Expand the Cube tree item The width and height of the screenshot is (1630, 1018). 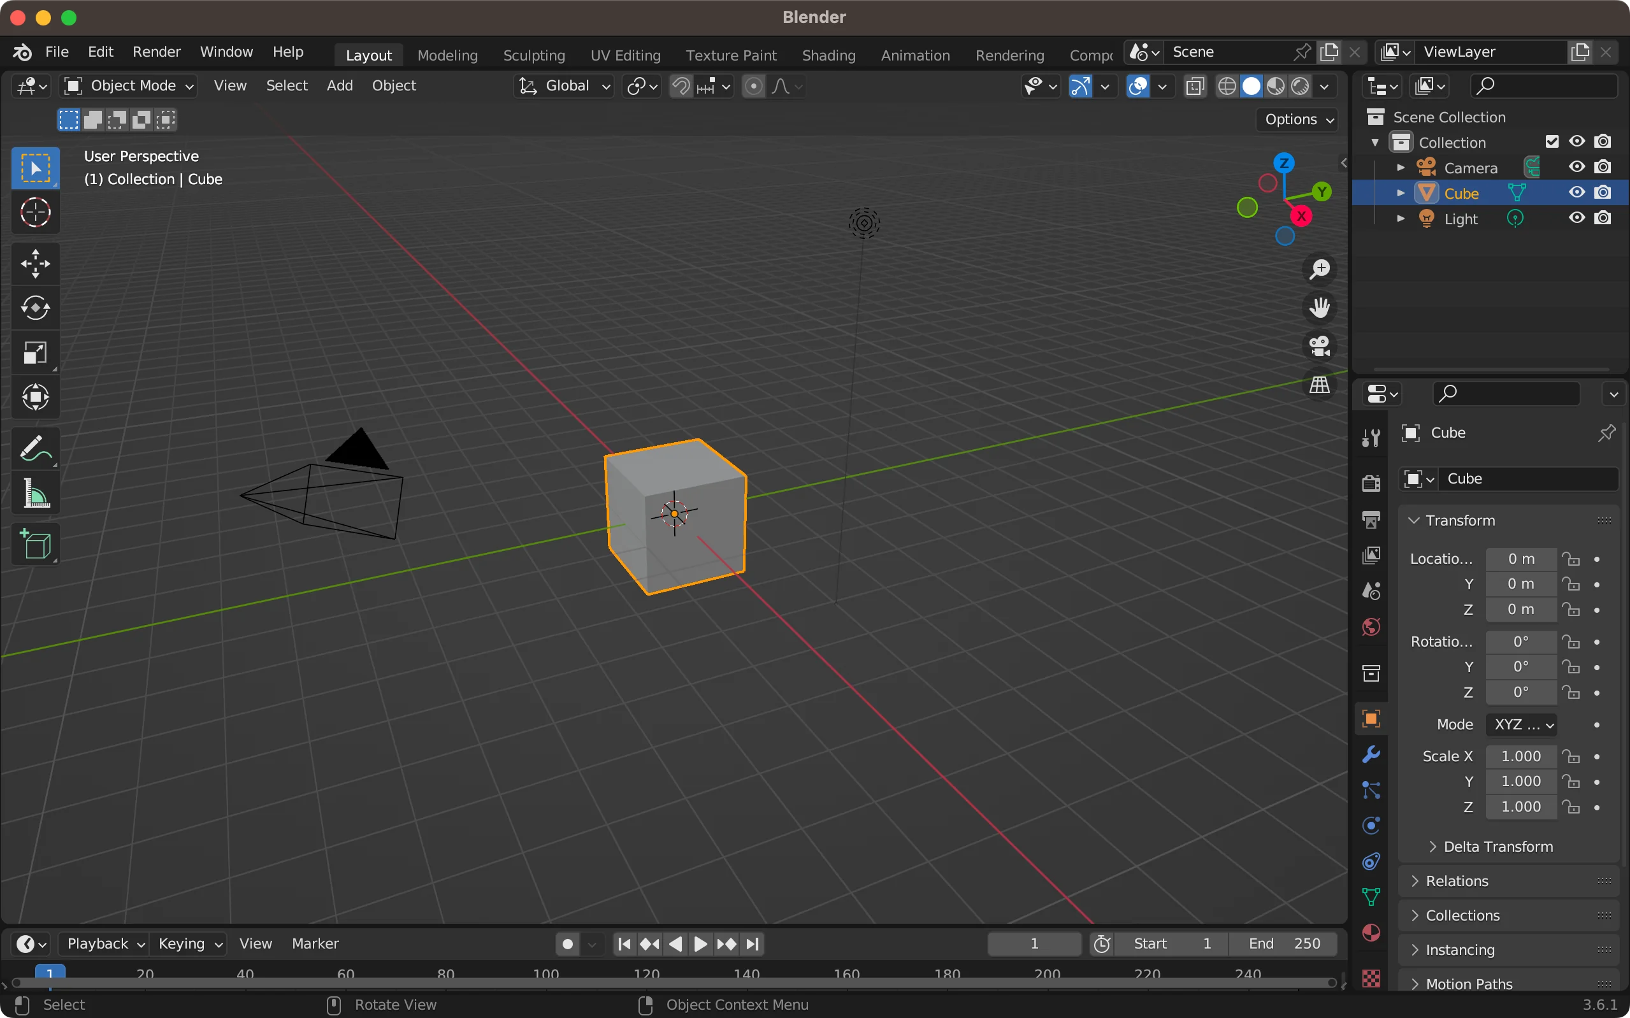[x=1401, y=193]
